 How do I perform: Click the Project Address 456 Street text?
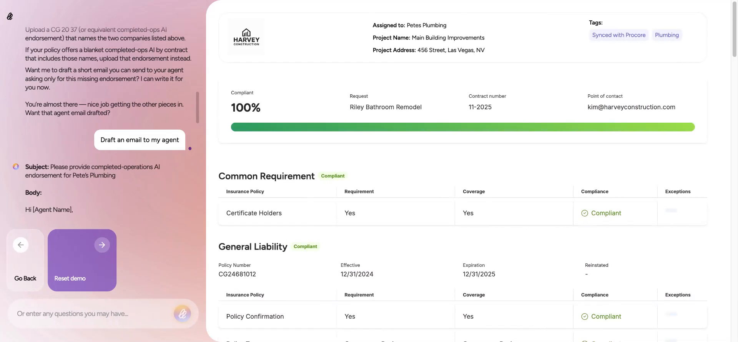429,50
